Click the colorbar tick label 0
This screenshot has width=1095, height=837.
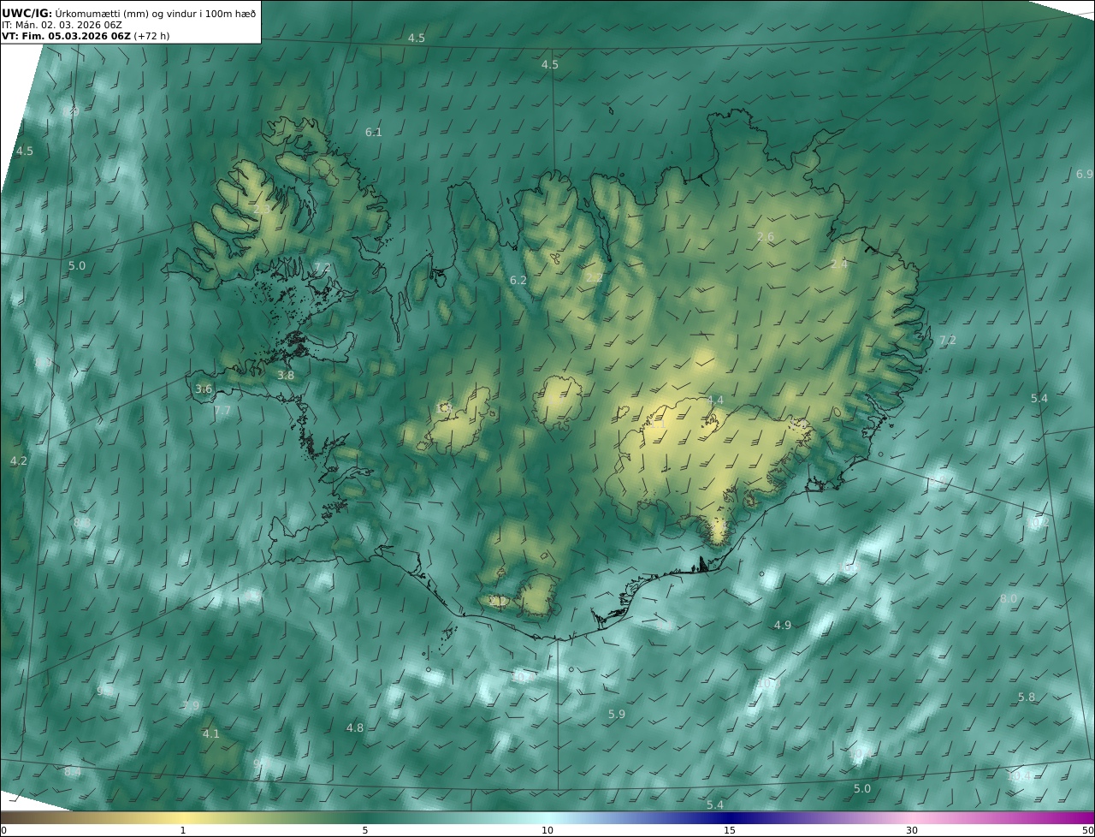tap(3, 830)
